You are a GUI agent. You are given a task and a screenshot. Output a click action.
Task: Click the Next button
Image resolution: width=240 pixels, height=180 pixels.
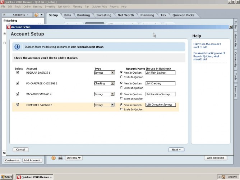click(x=176, y=149)
